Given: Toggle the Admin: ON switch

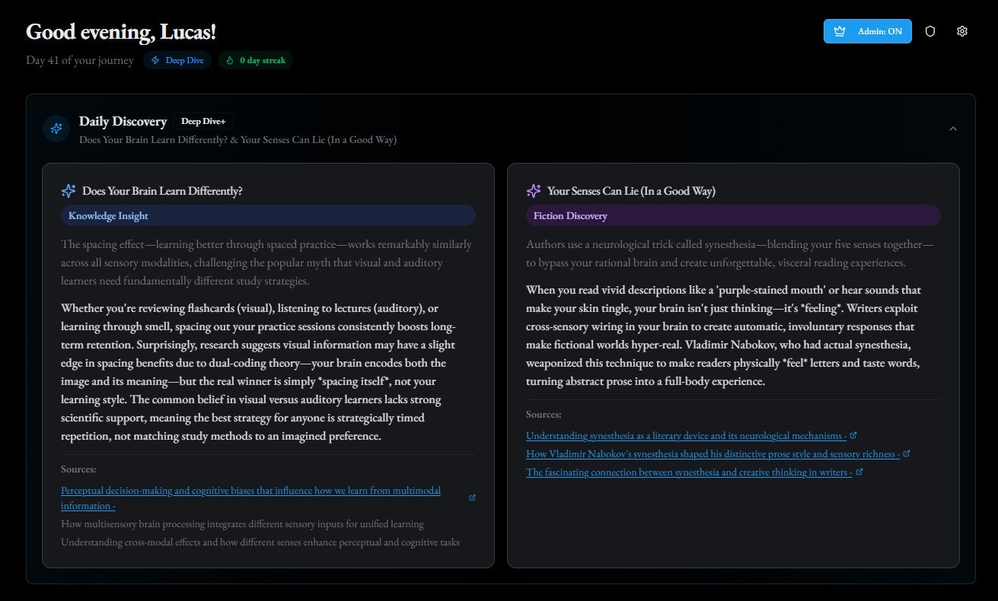Looking at the screenshot, I should tap(867, 31).
